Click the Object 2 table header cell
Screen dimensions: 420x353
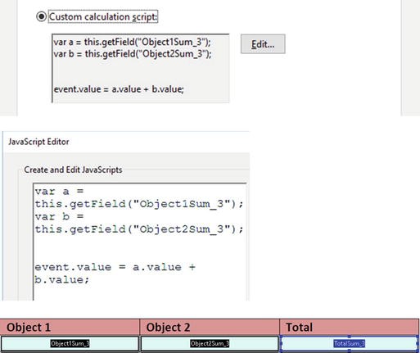pyautogui.click(x=210, y=327)
